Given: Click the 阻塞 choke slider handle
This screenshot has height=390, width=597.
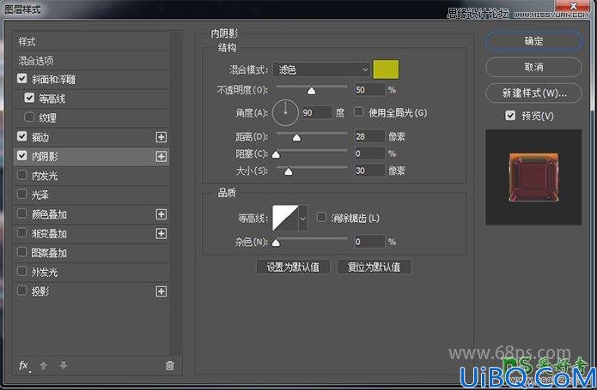Looking at the screenshot, I should (x=276, y=154).
